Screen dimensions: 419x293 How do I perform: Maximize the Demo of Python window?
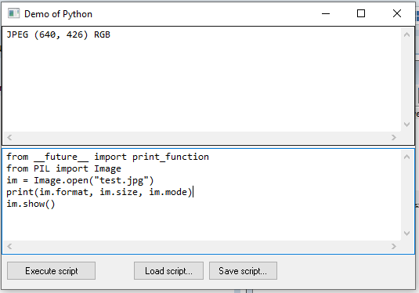[361, 13]
